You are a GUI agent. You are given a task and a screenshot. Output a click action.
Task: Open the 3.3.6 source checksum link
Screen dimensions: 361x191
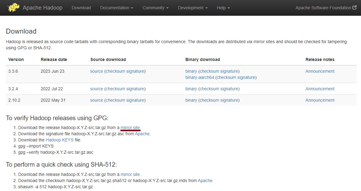(x=115, y=71)
